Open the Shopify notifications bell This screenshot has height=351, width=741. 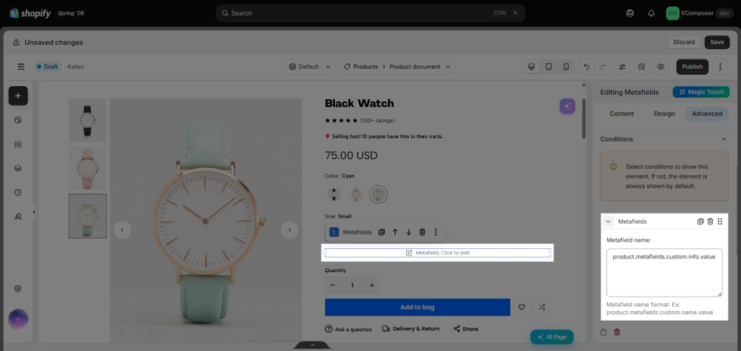coord(651,13)
